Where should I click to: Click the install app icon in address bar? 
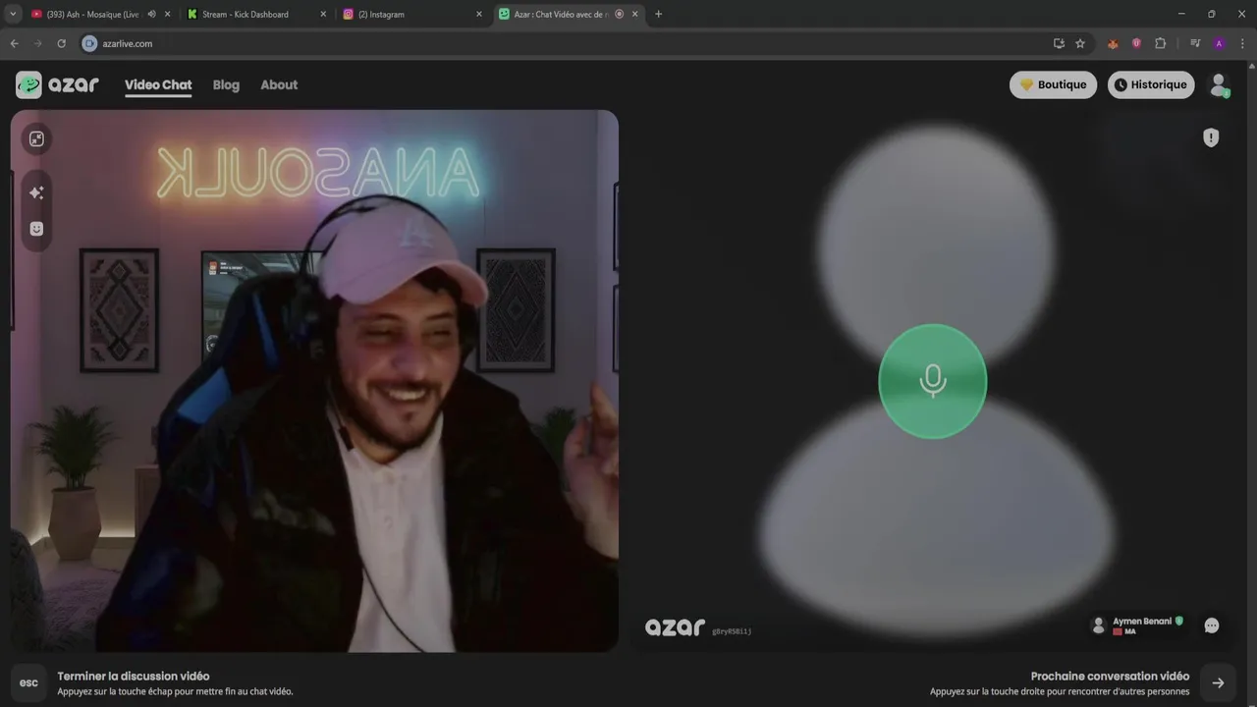1059,43
